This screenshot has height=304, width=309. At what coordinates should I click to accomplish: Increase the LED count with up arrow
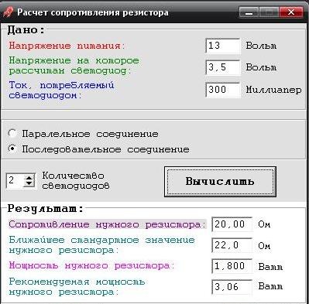29,177
